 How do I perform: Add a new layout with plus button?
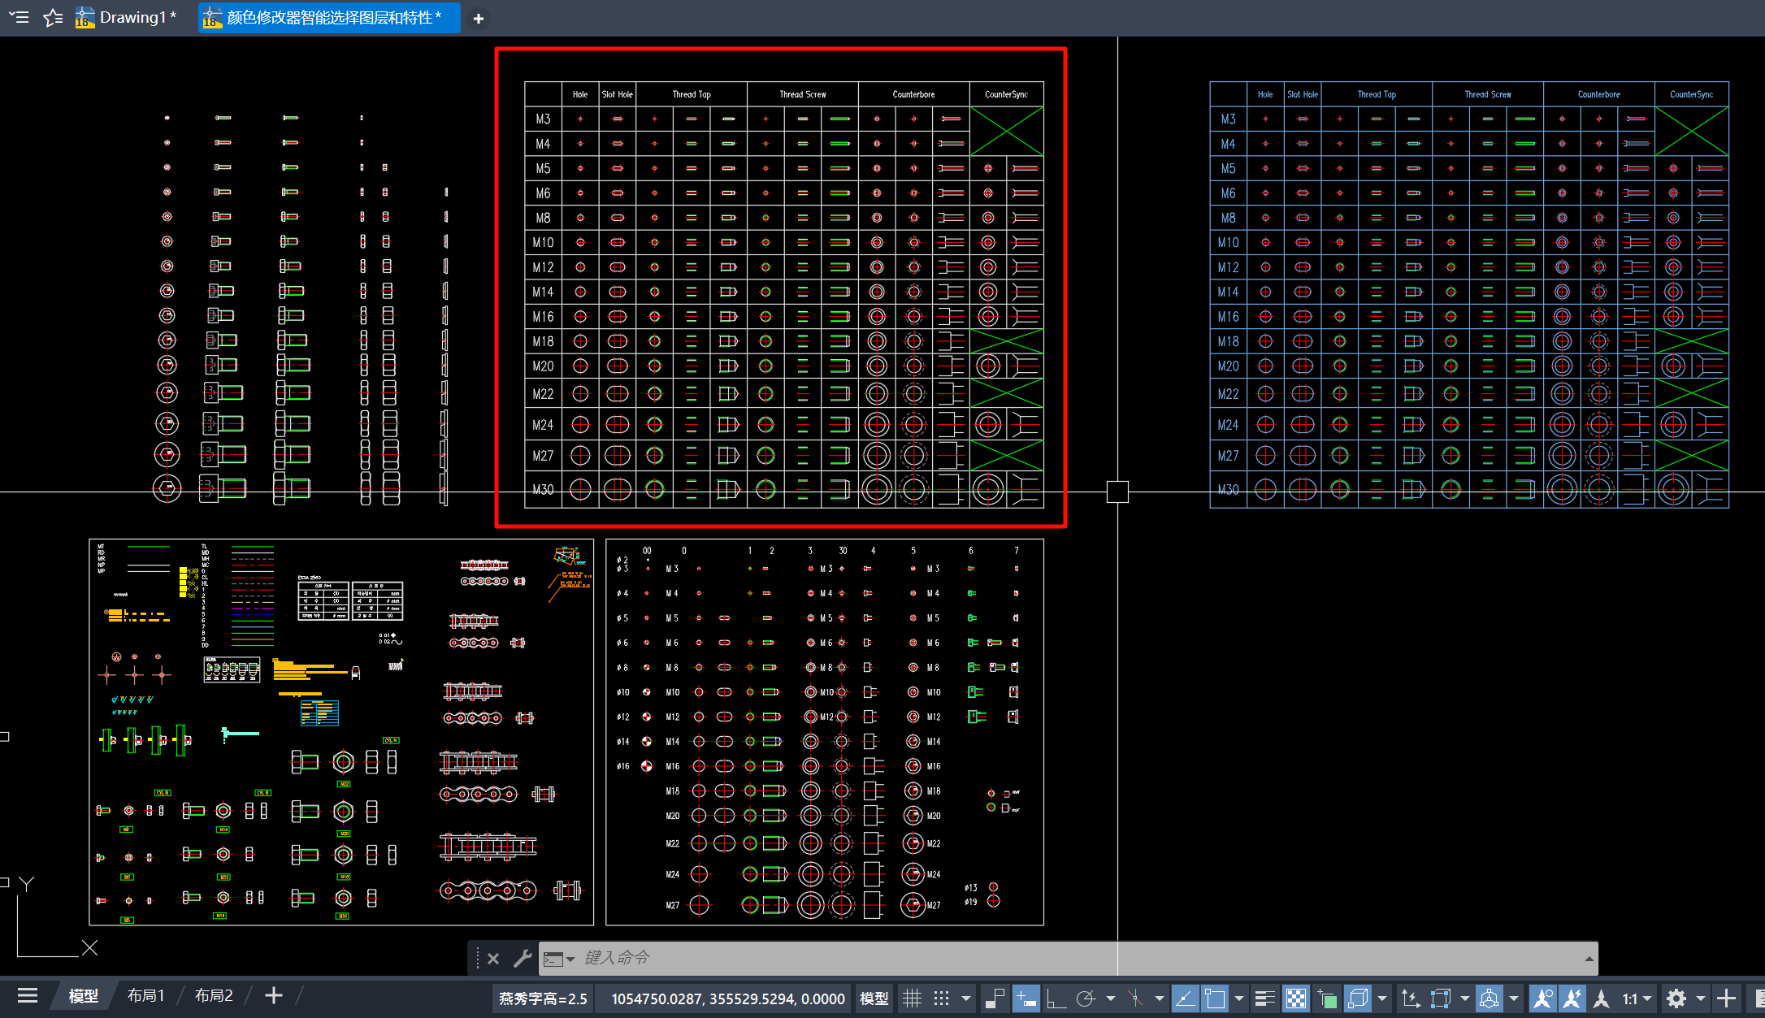(274, 996)
